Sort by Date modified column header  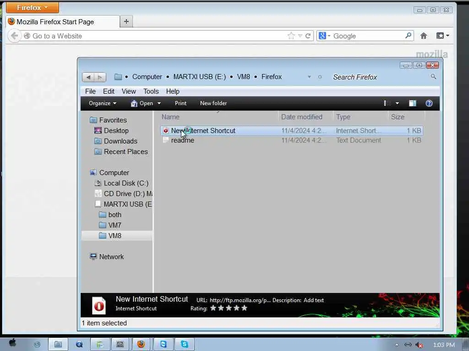[305, 117]
